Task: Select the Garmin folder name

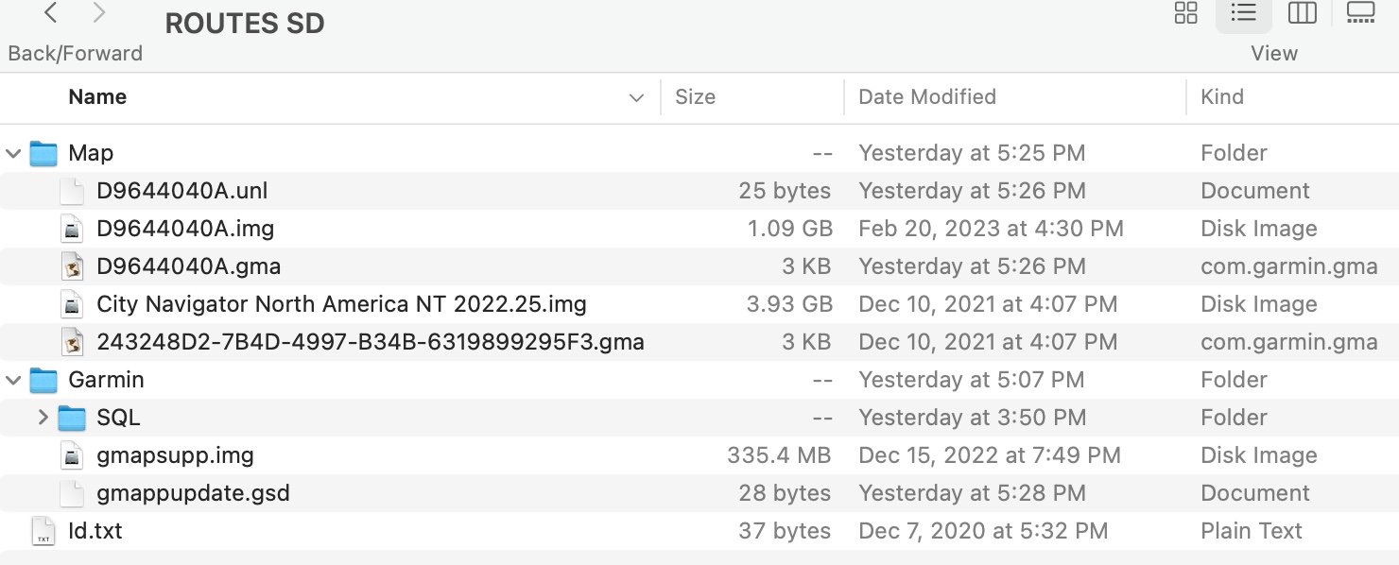Action: [x=106, y=380]
